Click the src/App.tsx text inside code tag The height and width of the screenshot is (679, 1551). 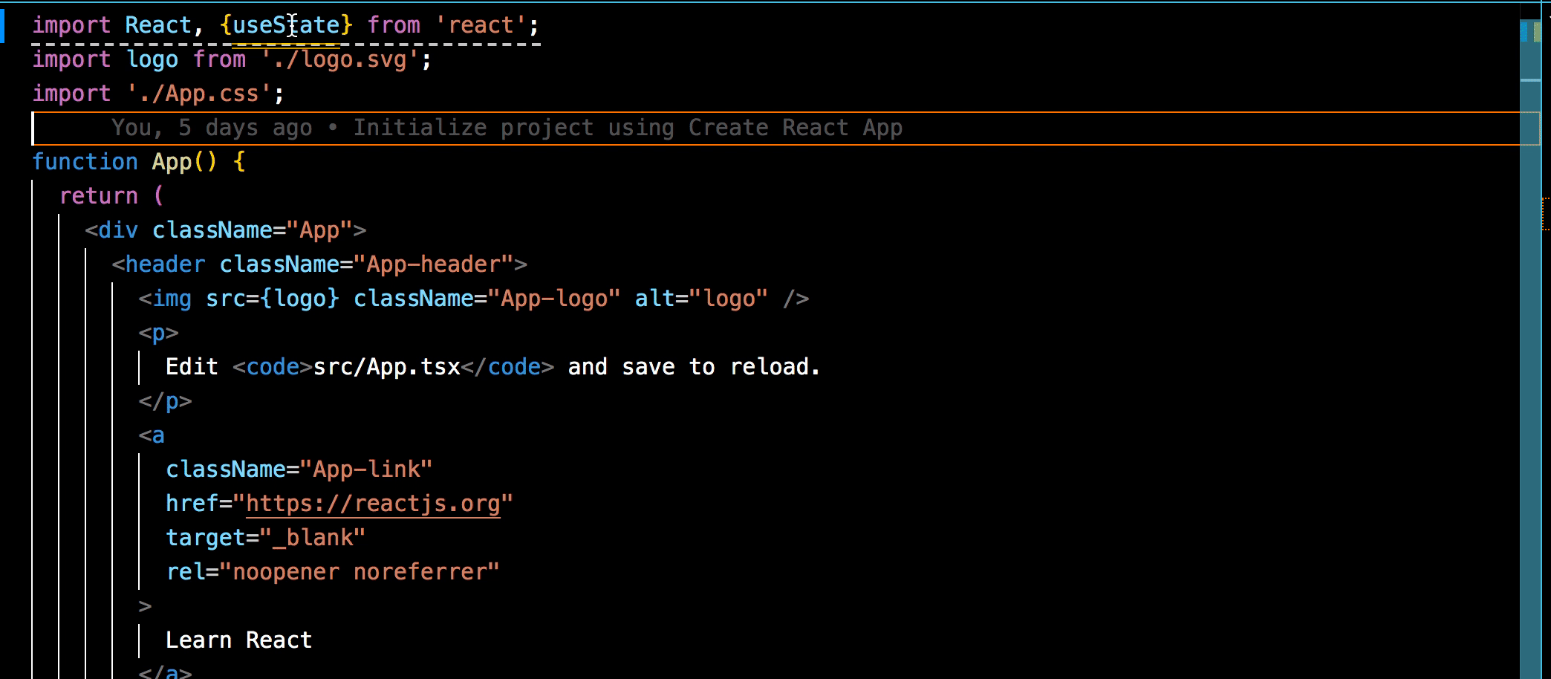(x=386, y=366)
